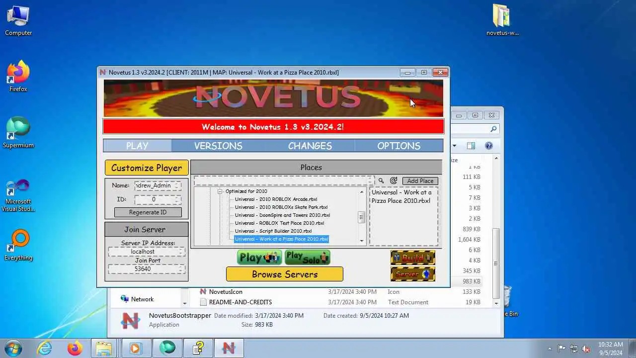
Task: Open Computer desktop icon
Action: pyautogui.click(x=18, y=20)
